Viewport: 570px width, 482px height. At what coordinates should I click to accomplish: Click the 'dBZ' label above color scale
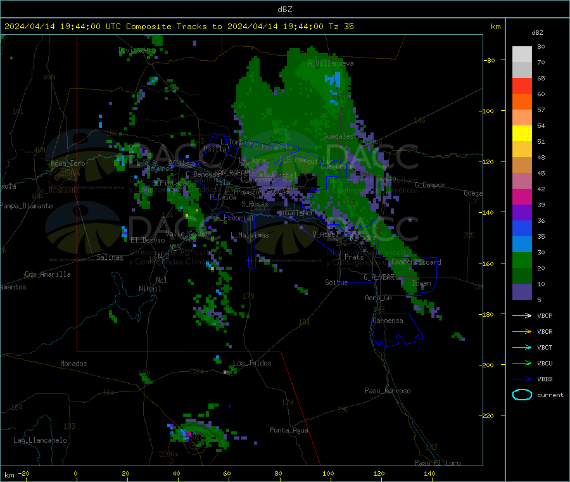pyautogui.click(x=537, y=33)
